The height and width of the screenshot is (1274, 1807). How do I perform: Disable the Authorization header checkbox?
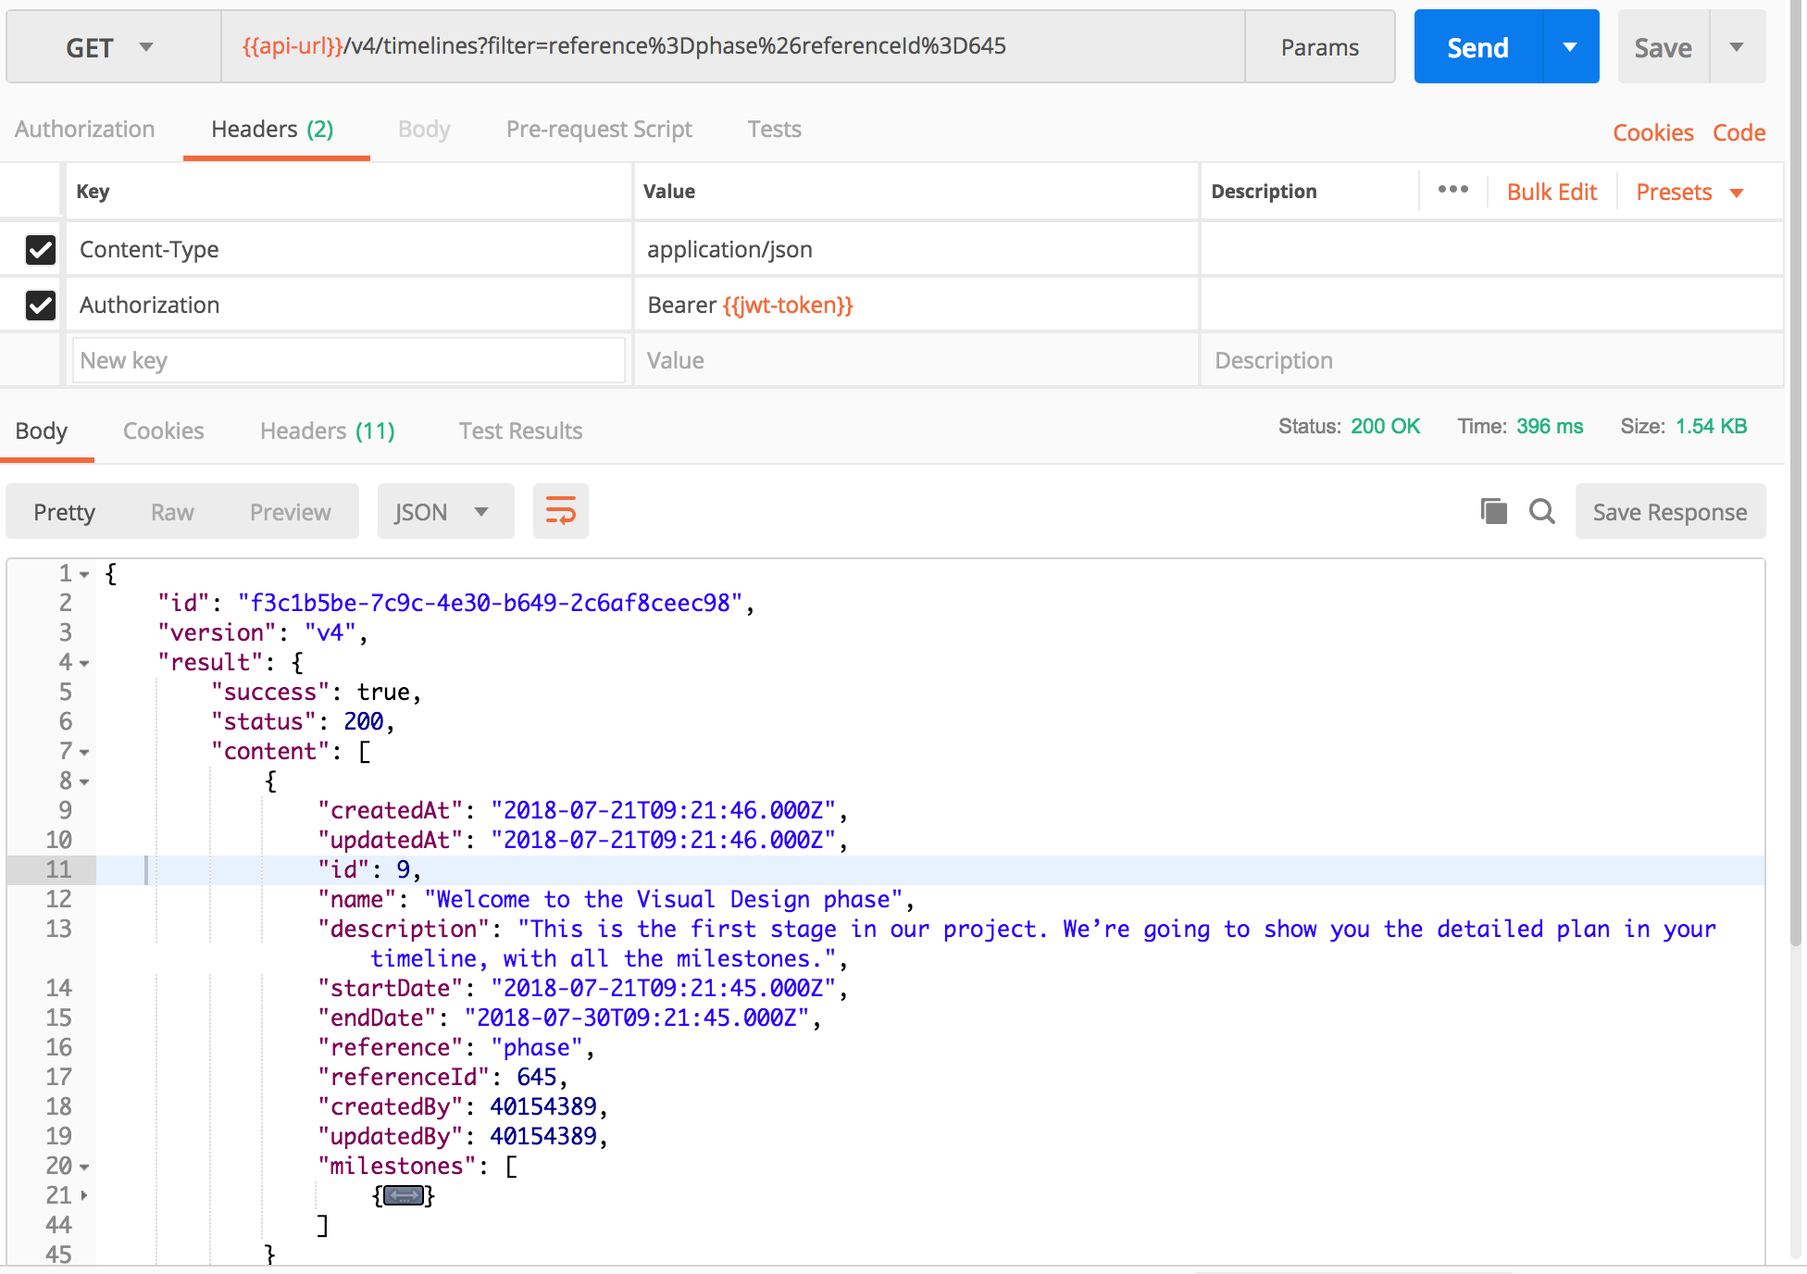(x=41, y=305)
